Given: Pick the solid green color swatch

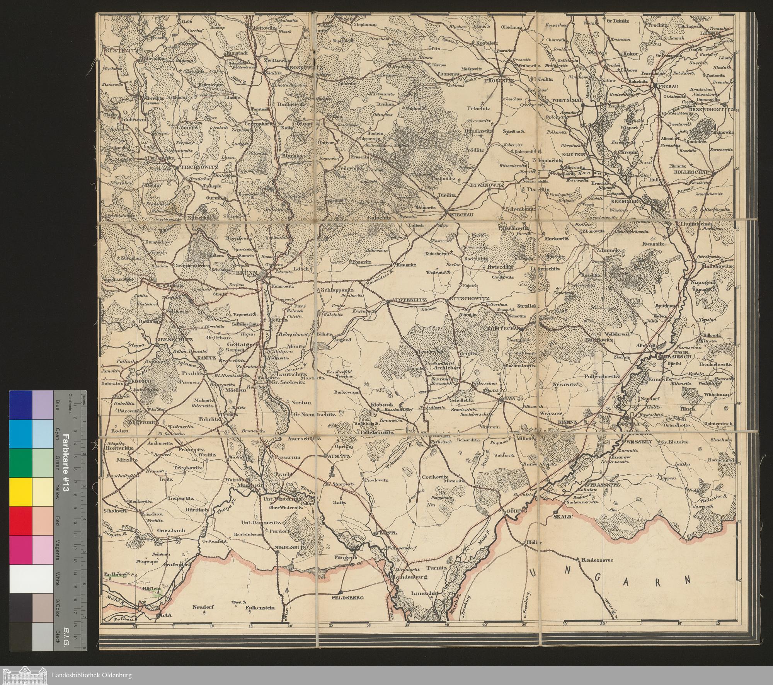Looking at the screenshot, I should (20, 463).
